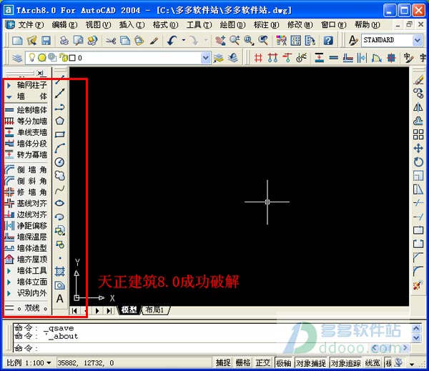Toggle 极轴 polar tracking
The width and height of the screenshot is (429, 371).
[283, 363]
